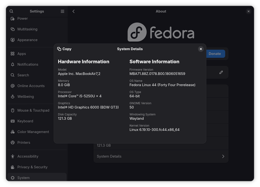Open the System Details row
Viewport: 260px width, 187px height.
161,156
